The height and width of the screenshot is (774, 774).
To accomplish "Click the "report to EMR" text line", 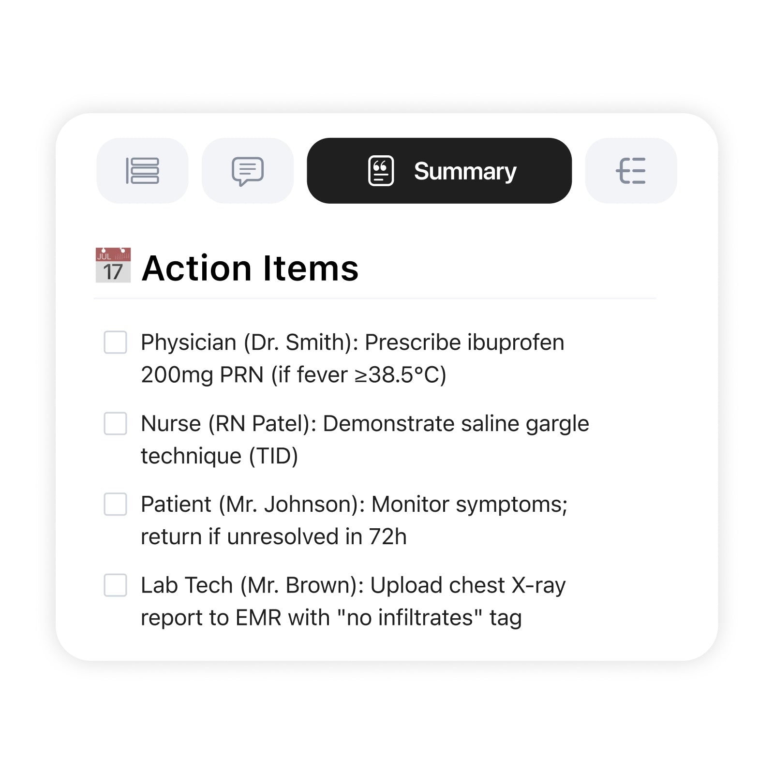I will (x=331, y=618).
